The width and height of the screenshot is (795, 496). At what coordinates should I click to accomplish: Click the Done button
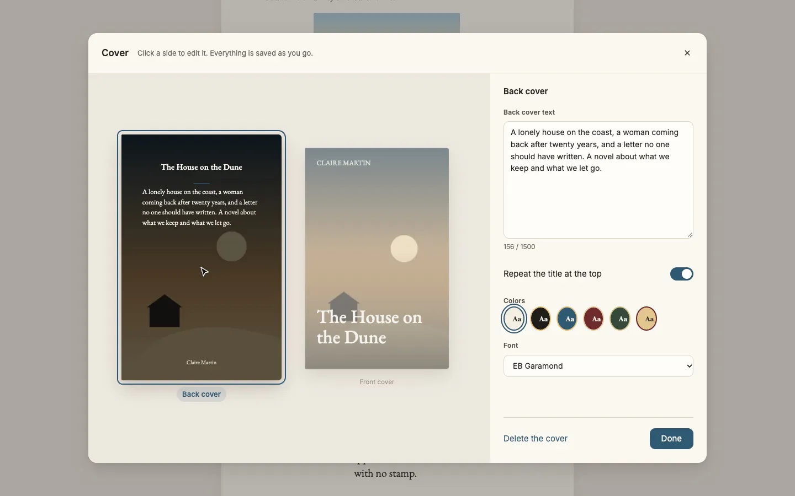[671, 439]
